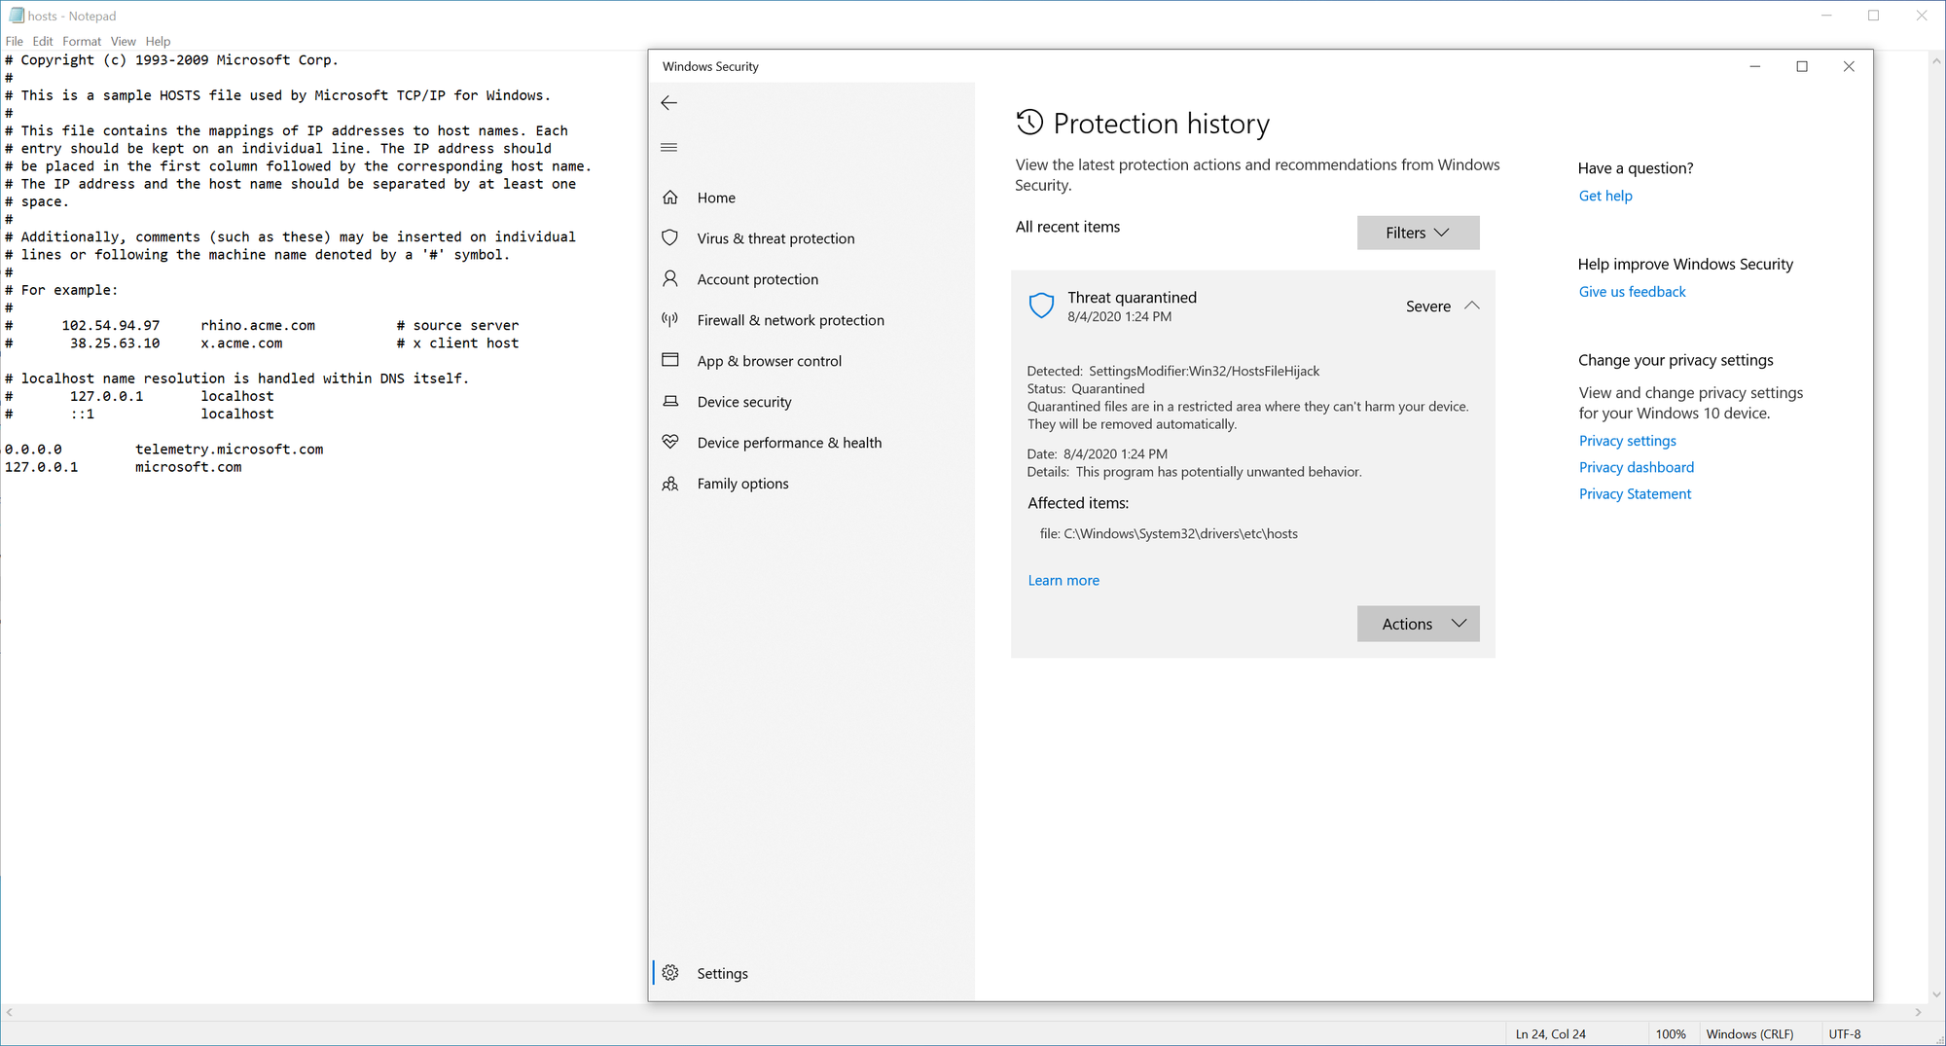This screenshot has width=1946, height=1046.
Task: Open the Privacy Statement link
Action: click(1635, 494)
